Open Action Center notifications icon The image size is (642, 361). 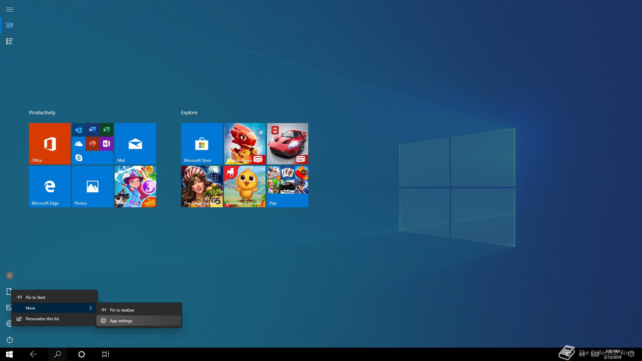pos(631,354)
